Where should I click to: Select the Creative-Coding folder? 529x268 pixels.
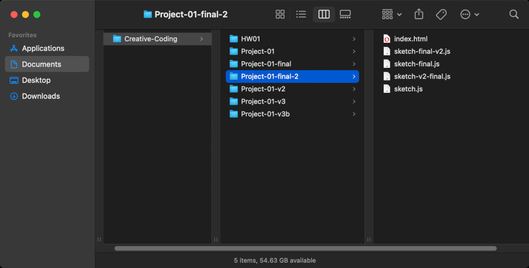[151, 39]
